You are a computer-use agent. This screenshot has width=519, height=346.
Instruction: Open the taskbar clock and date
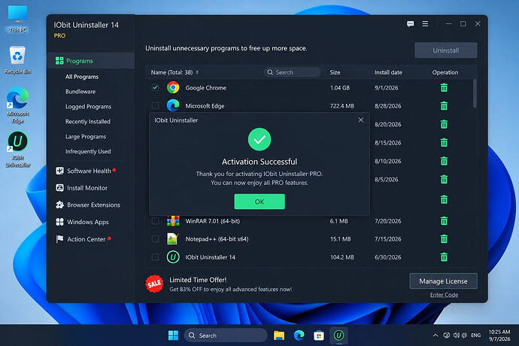click(x=499, y=335)
